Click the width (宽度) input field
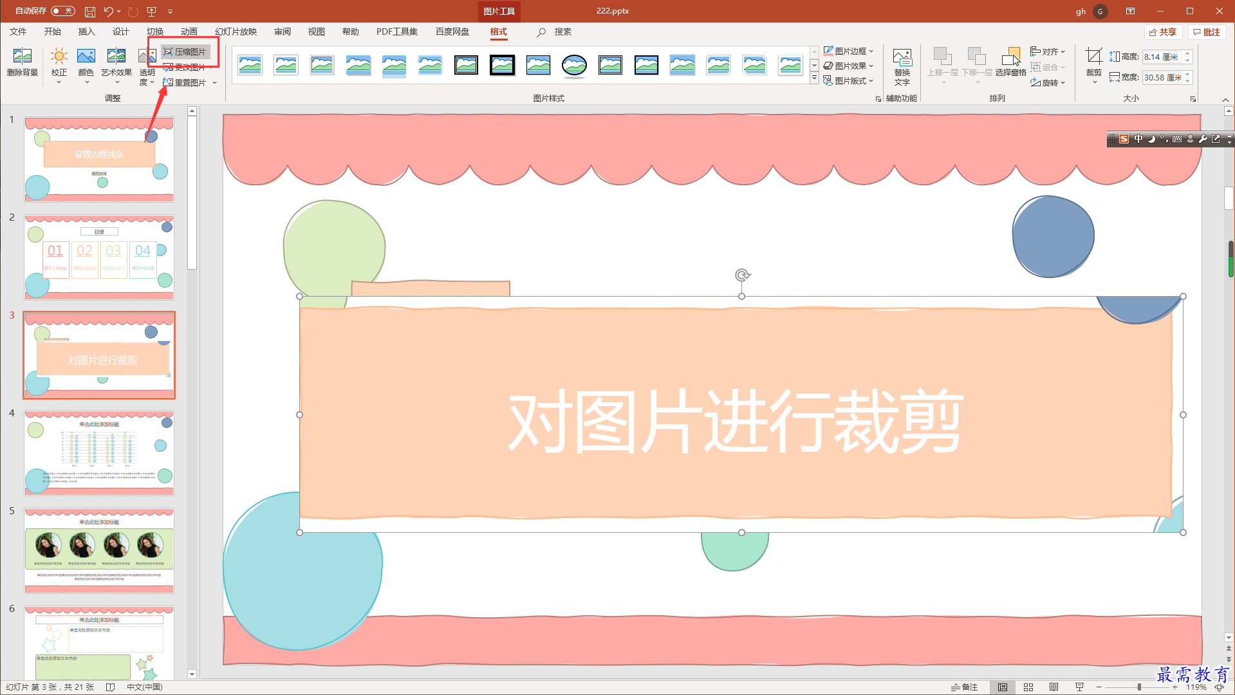 [x=1164, y=78]
